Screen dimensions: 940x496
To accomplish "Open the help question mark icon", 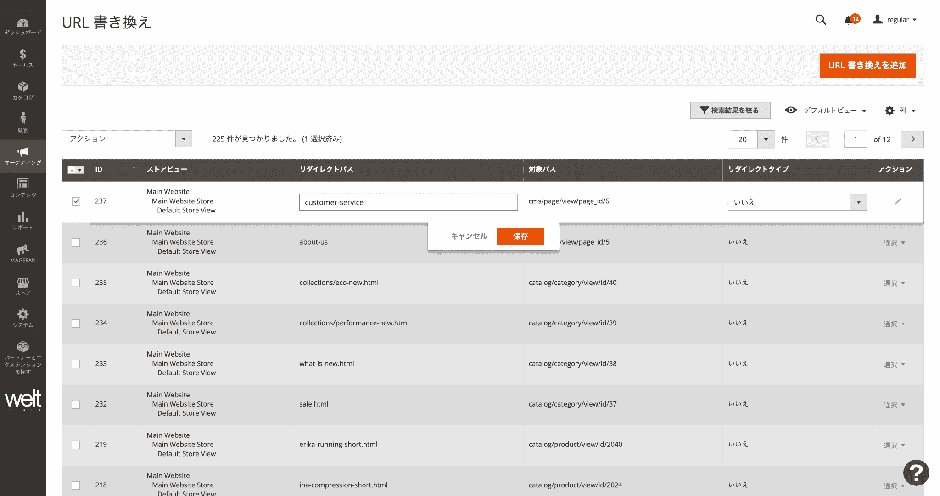I will (916, 473).
